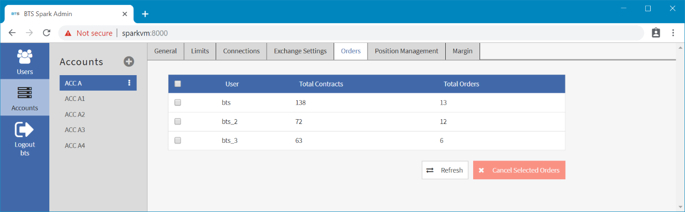Click the 138 total contracts value
Screen dimensions: 685x212
(x=300, y=103)
